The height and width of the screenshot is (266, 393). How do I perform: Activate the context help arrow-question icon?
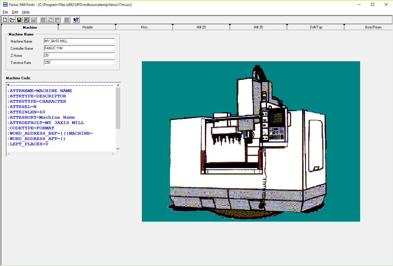pyautogui.click(x=76, y=20)
